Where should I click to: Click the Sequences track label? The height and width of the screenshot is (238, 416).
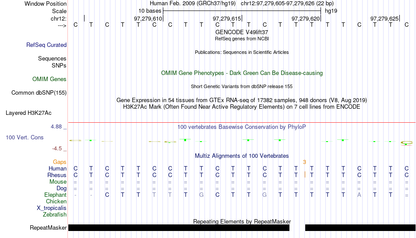52,58
